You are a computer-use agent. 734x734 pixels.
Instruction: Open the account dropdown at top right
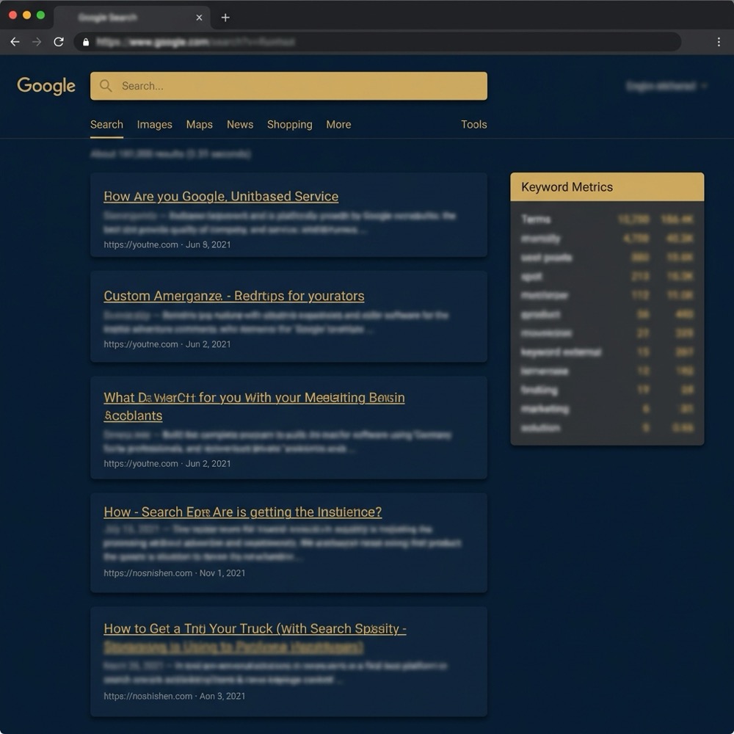[x=666, y=86]
